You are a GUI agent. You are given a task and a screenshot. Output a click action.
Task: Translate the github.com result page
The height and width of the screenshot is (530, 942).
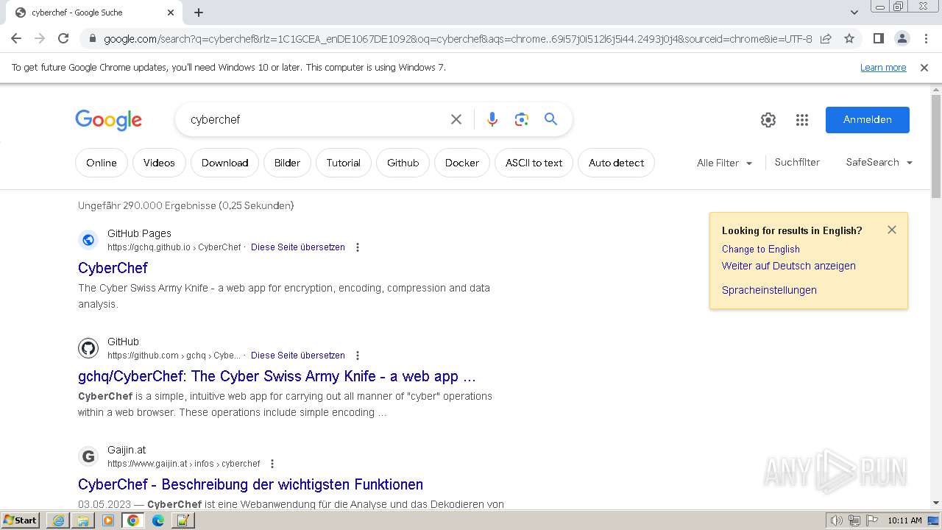pos(298,356)
